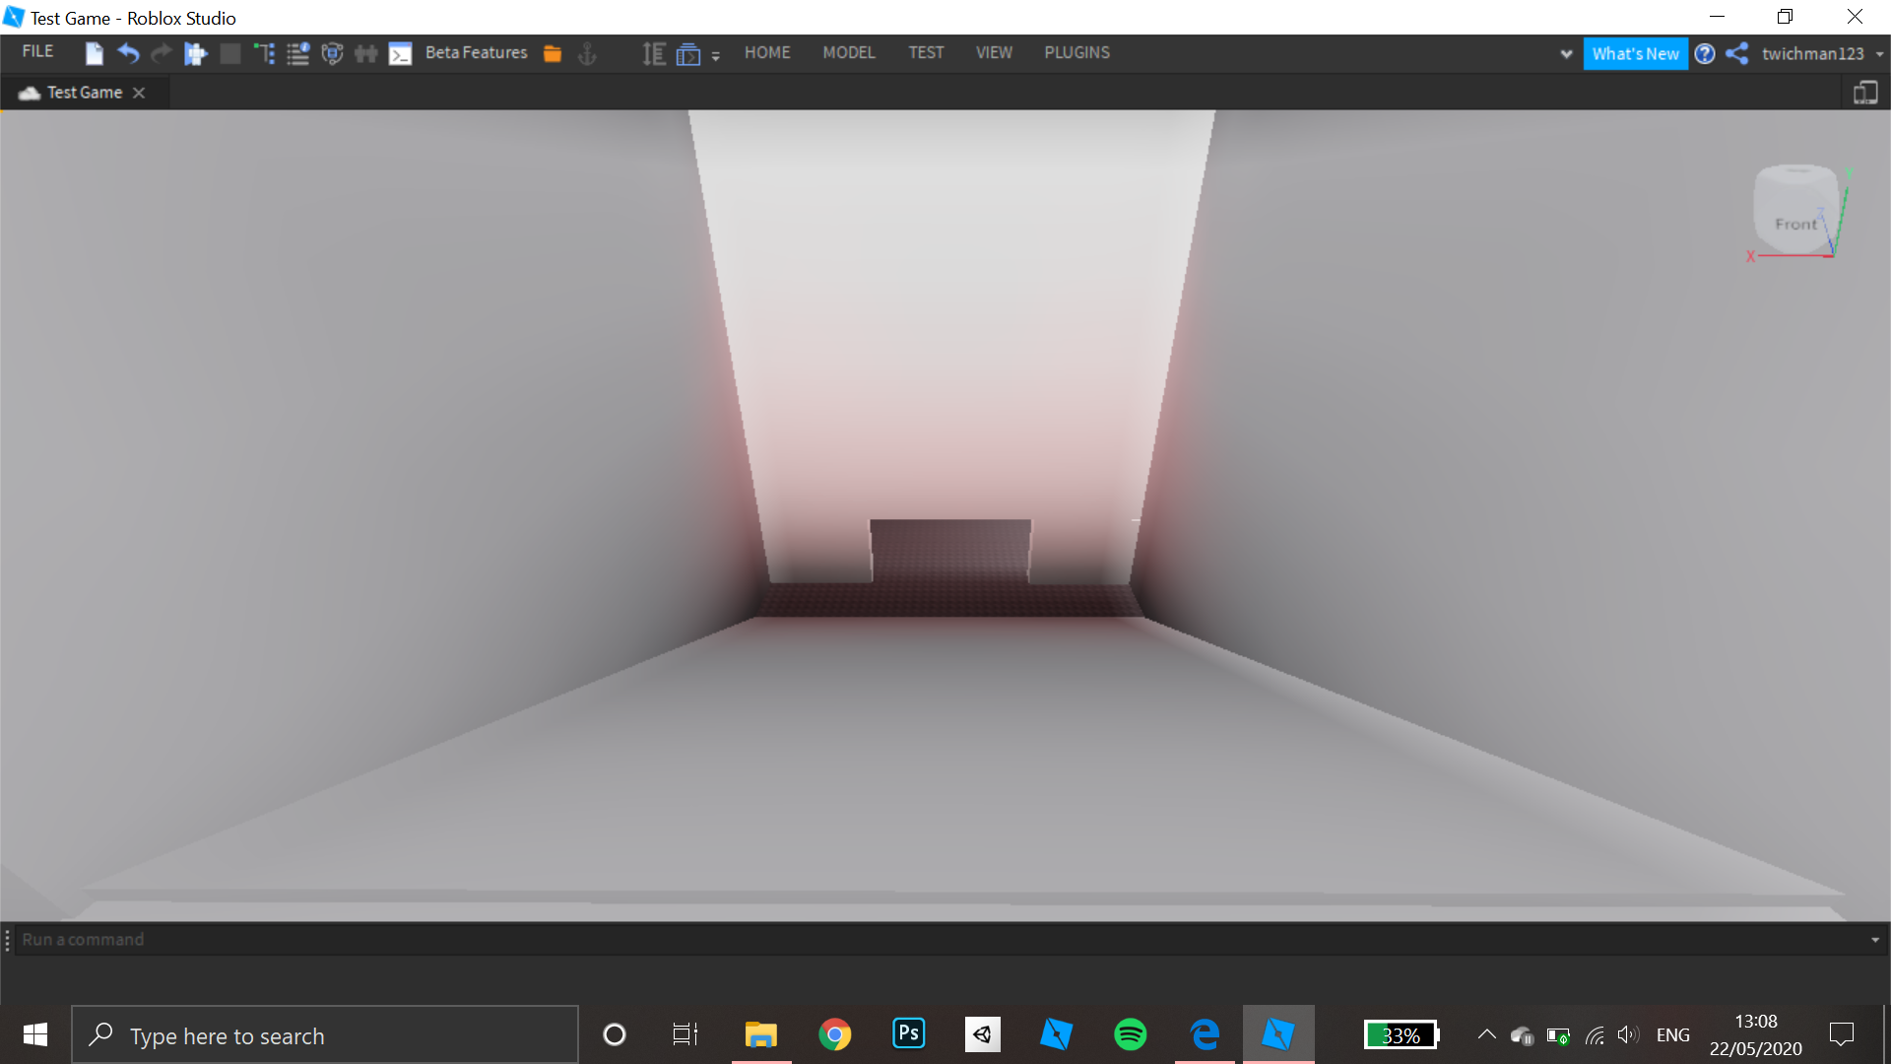
Task: Redo the last action
Action: [x=162, y=53]
